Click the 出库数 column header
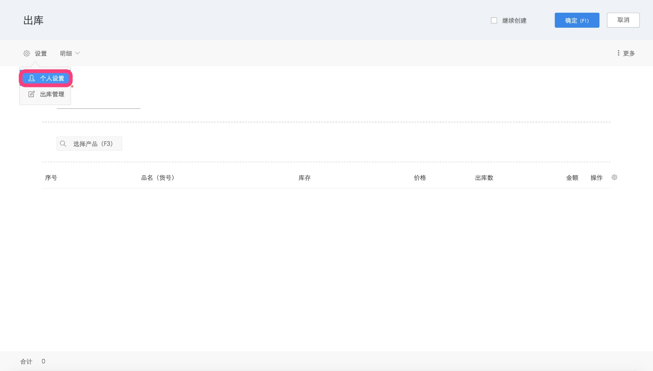This screenshot has height=371, width=653. (484, 178)
